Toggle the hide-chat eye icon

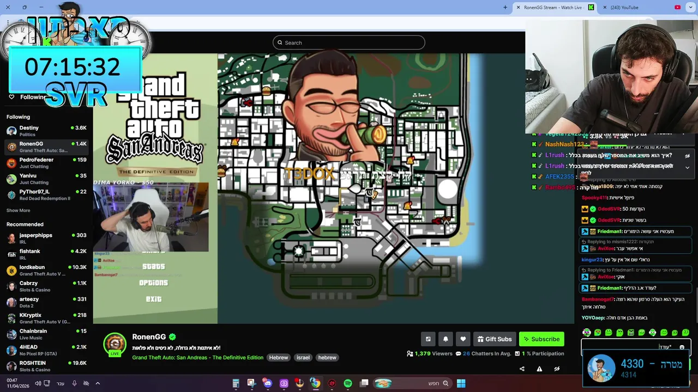(x=557, y=369)
